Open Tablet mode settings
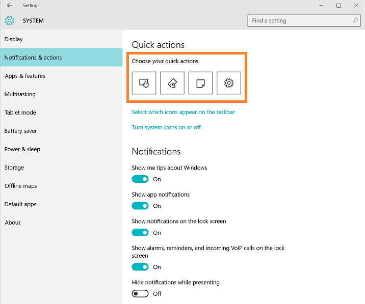Viewport: 365px width, 304px height. 62,113
